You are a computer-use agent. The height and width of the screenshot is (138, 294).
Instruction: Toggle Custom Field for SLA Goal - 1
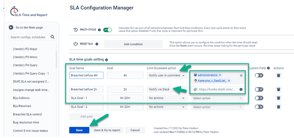click(259, 98)
